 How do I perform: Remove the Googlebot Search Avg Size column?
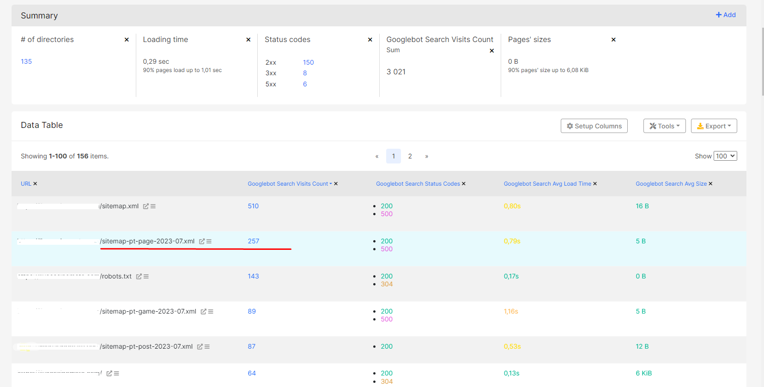pos(710,184)
